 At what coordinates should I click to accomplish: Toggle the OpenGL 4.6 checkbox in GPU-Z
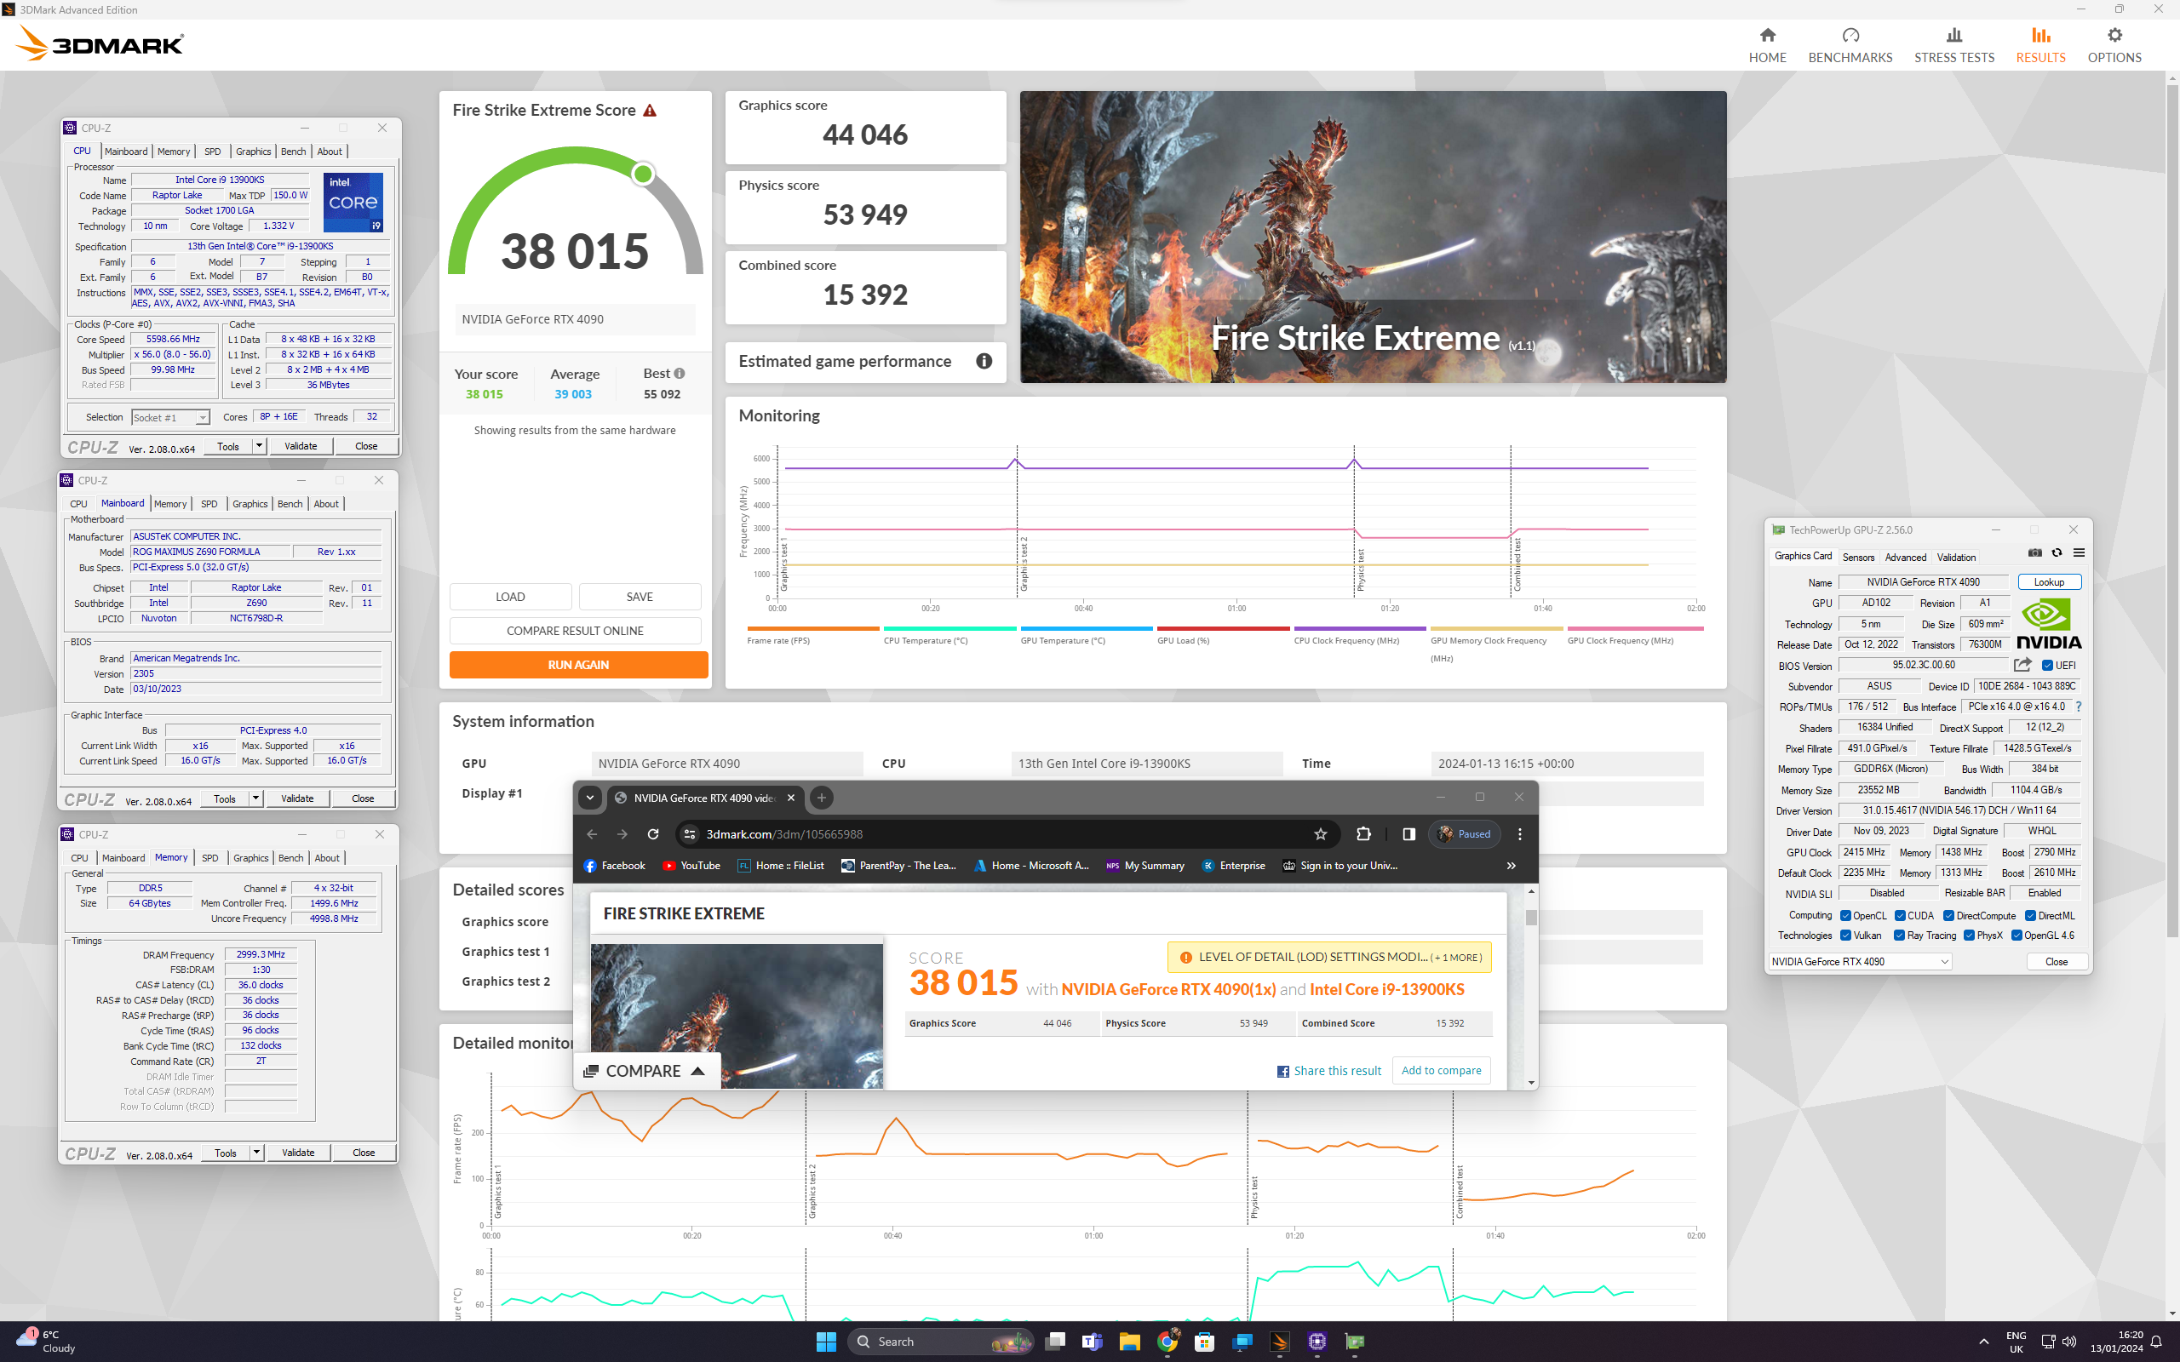pyautogui.click(x=2016, y=936)
